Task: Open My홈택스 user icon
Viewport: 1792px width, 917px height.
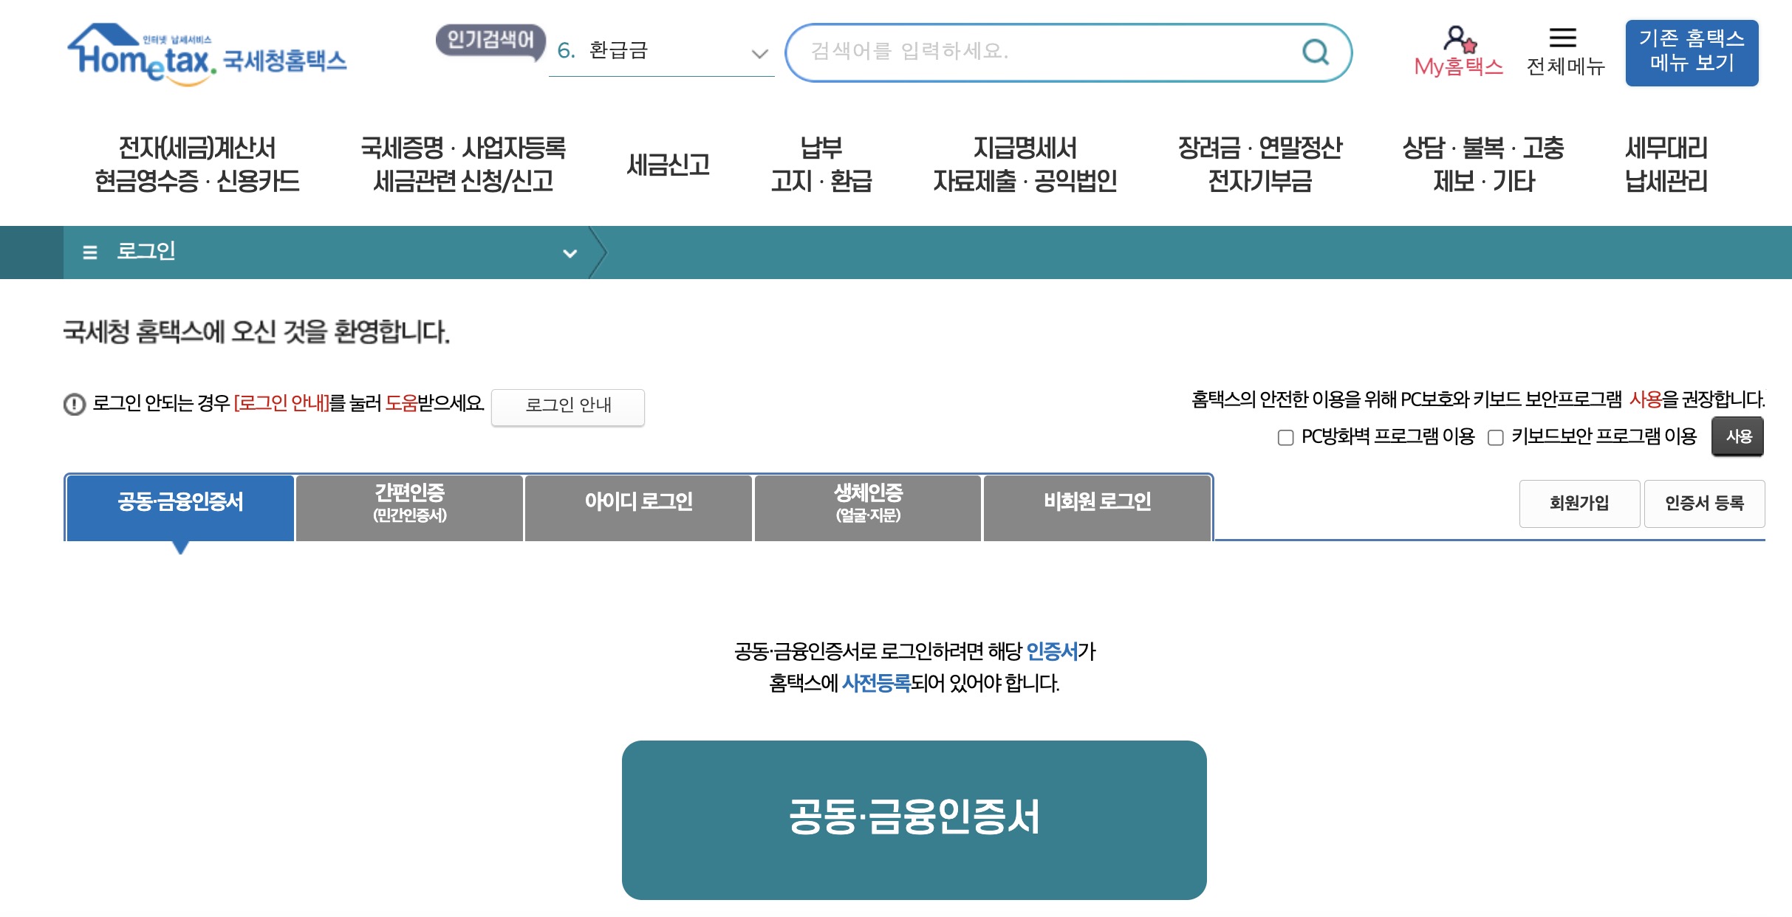Action: pyautogui.click(x=1458, y=39)
